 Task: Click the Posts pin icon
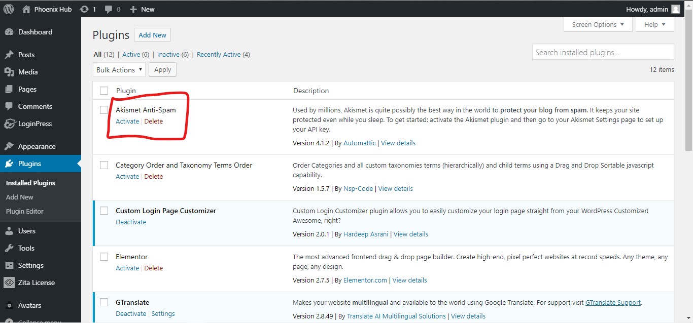click(x=9, y=55)
